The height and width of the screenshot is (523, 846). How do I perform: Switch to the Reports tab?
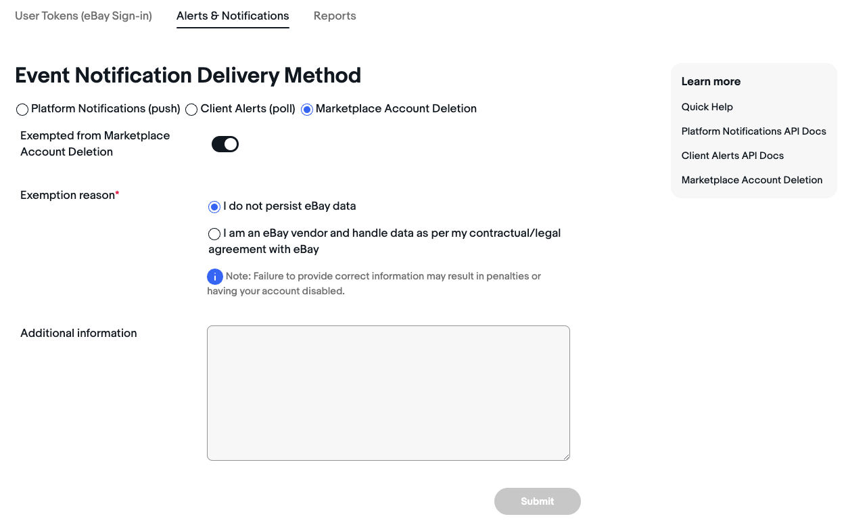[335, 16]
